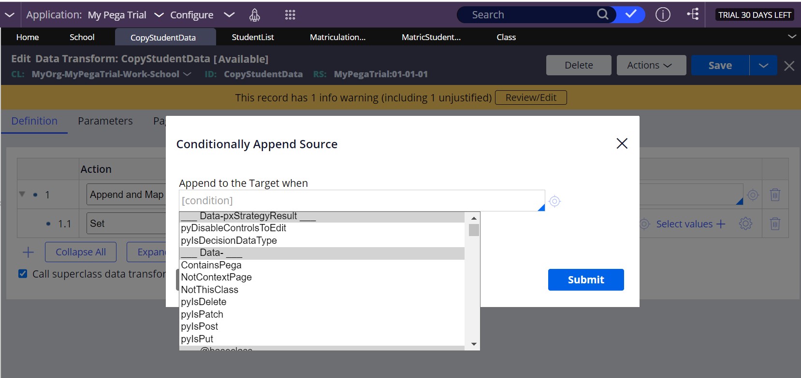This screenshot has width=801, height=378.
Task: Click the condition input field
Action: [362, 200]
